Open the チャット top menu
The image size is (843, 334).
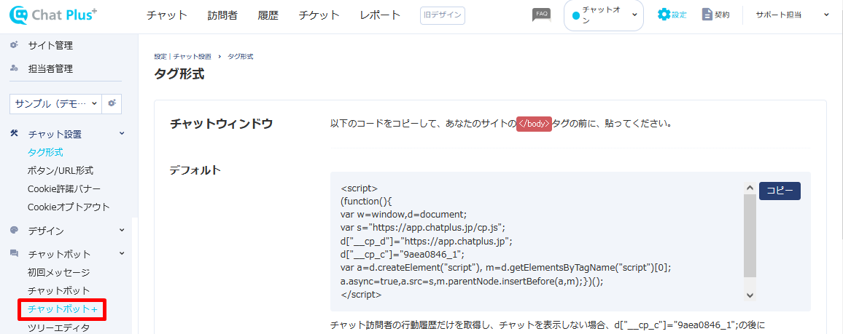[x=167, y=15]
